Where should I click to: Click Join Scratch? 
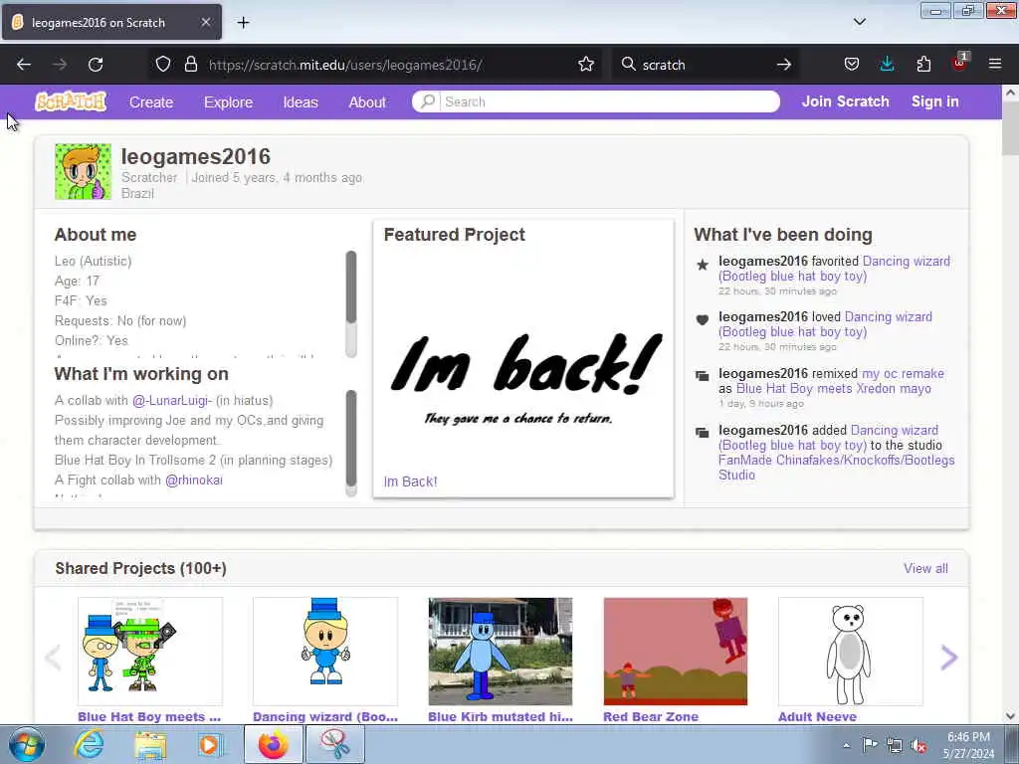click(x=845, y=101)
